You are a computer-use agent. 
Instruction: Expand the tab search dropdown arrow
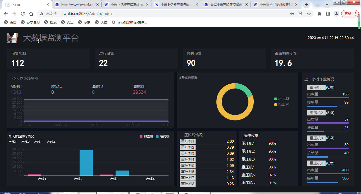(327, 4)
